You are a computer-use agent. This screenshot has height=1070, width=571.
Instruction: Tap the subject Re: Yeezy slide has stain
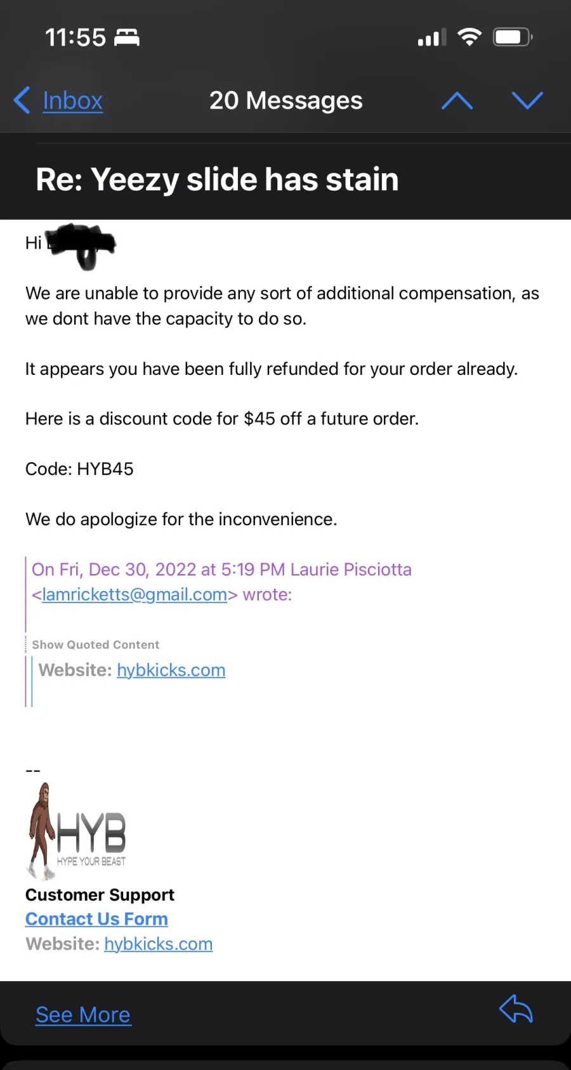click(218, 179)
